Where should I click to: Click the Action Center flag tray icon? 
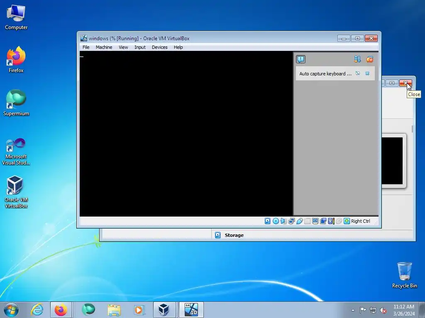tap(363, 310)
